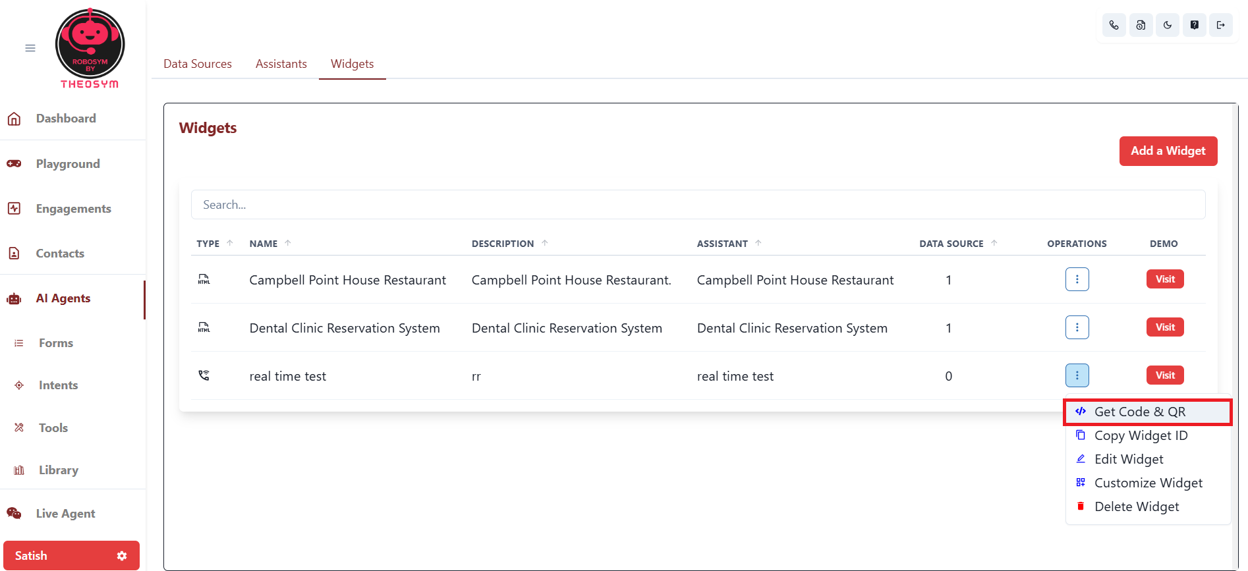
Task: Click the red trash icon beside Delete Widget
Action: [x=1081, y=506]
